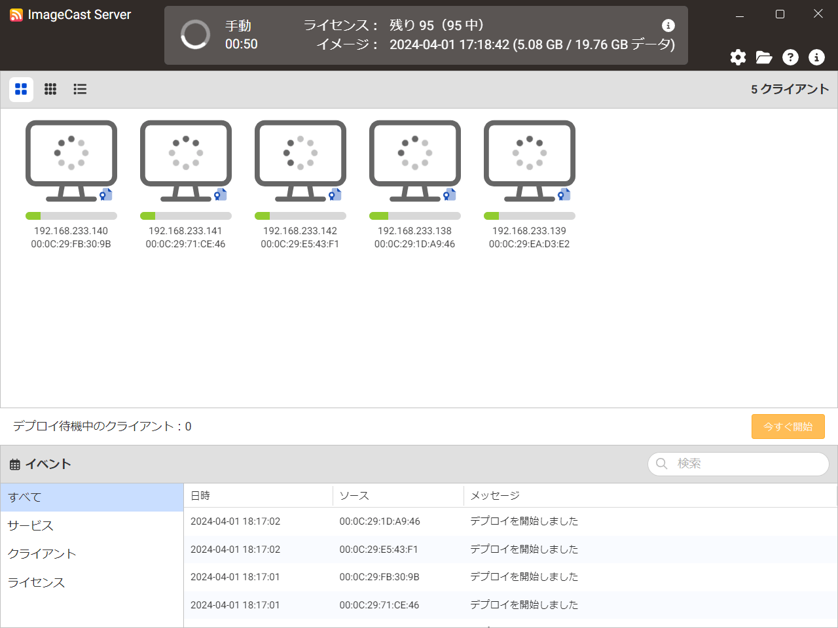Click the about info icon beside help
Screen dimensions: 838x628
click(x=816, y=58)
